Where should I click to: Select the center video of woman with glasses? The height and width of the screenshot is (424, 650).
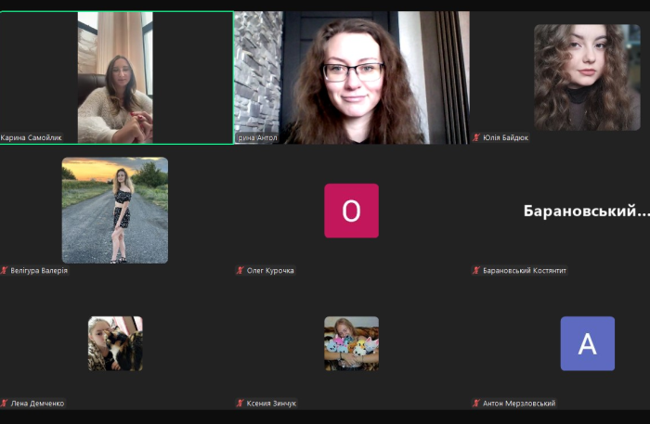coord(352,77)
